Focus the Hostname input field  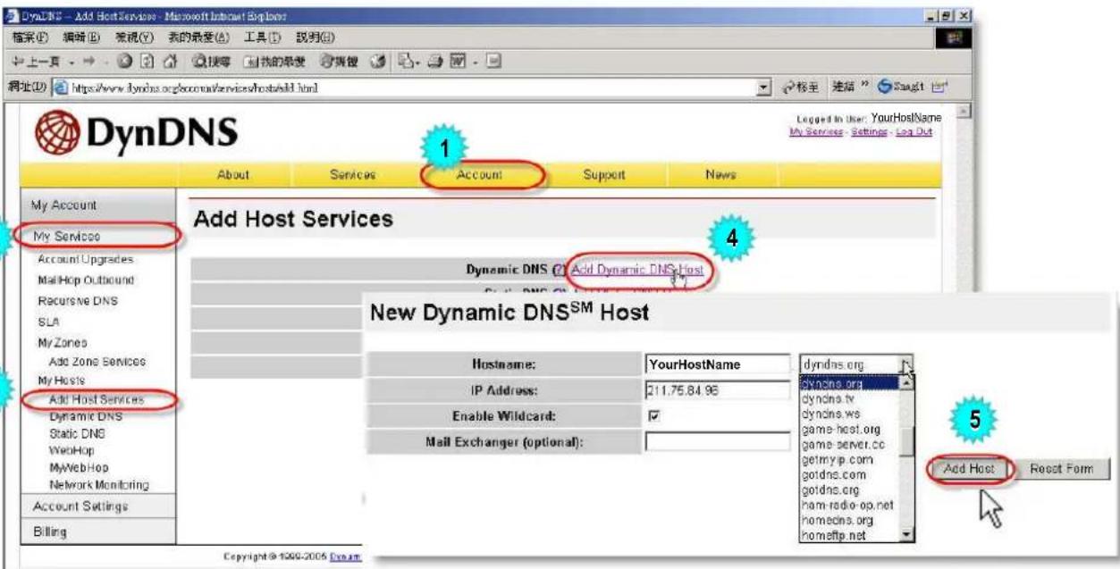pos(717,364)
